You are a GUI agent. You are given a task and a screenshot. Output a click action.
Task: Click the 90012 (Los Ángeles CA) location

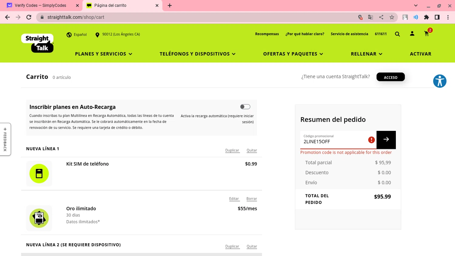click(x=121, y=34)
